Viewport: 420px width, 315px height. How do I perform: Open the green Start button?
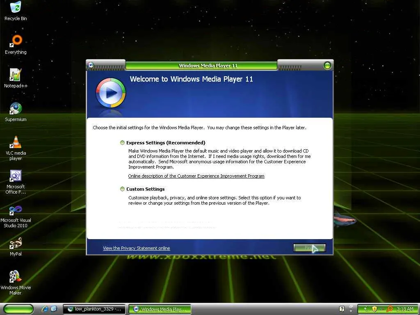(x=19, y=309)
